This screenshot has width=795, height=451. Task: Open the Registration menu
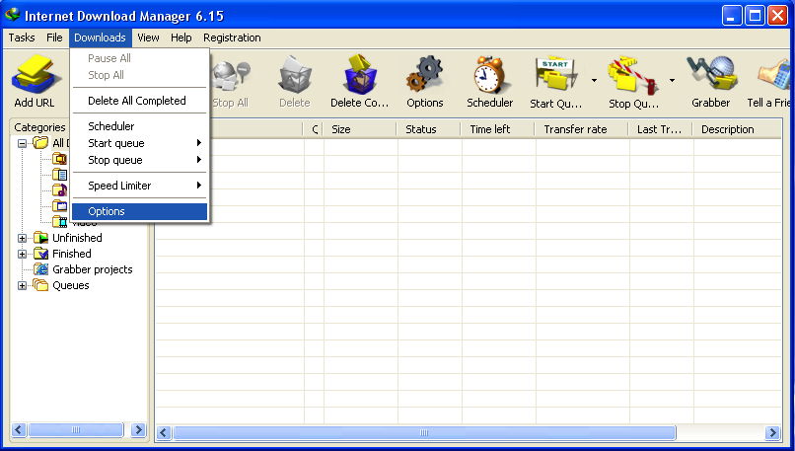(232, 38)
